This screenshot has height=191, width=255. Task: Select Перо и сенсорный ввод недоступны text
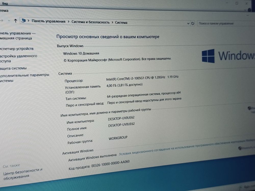144,101
